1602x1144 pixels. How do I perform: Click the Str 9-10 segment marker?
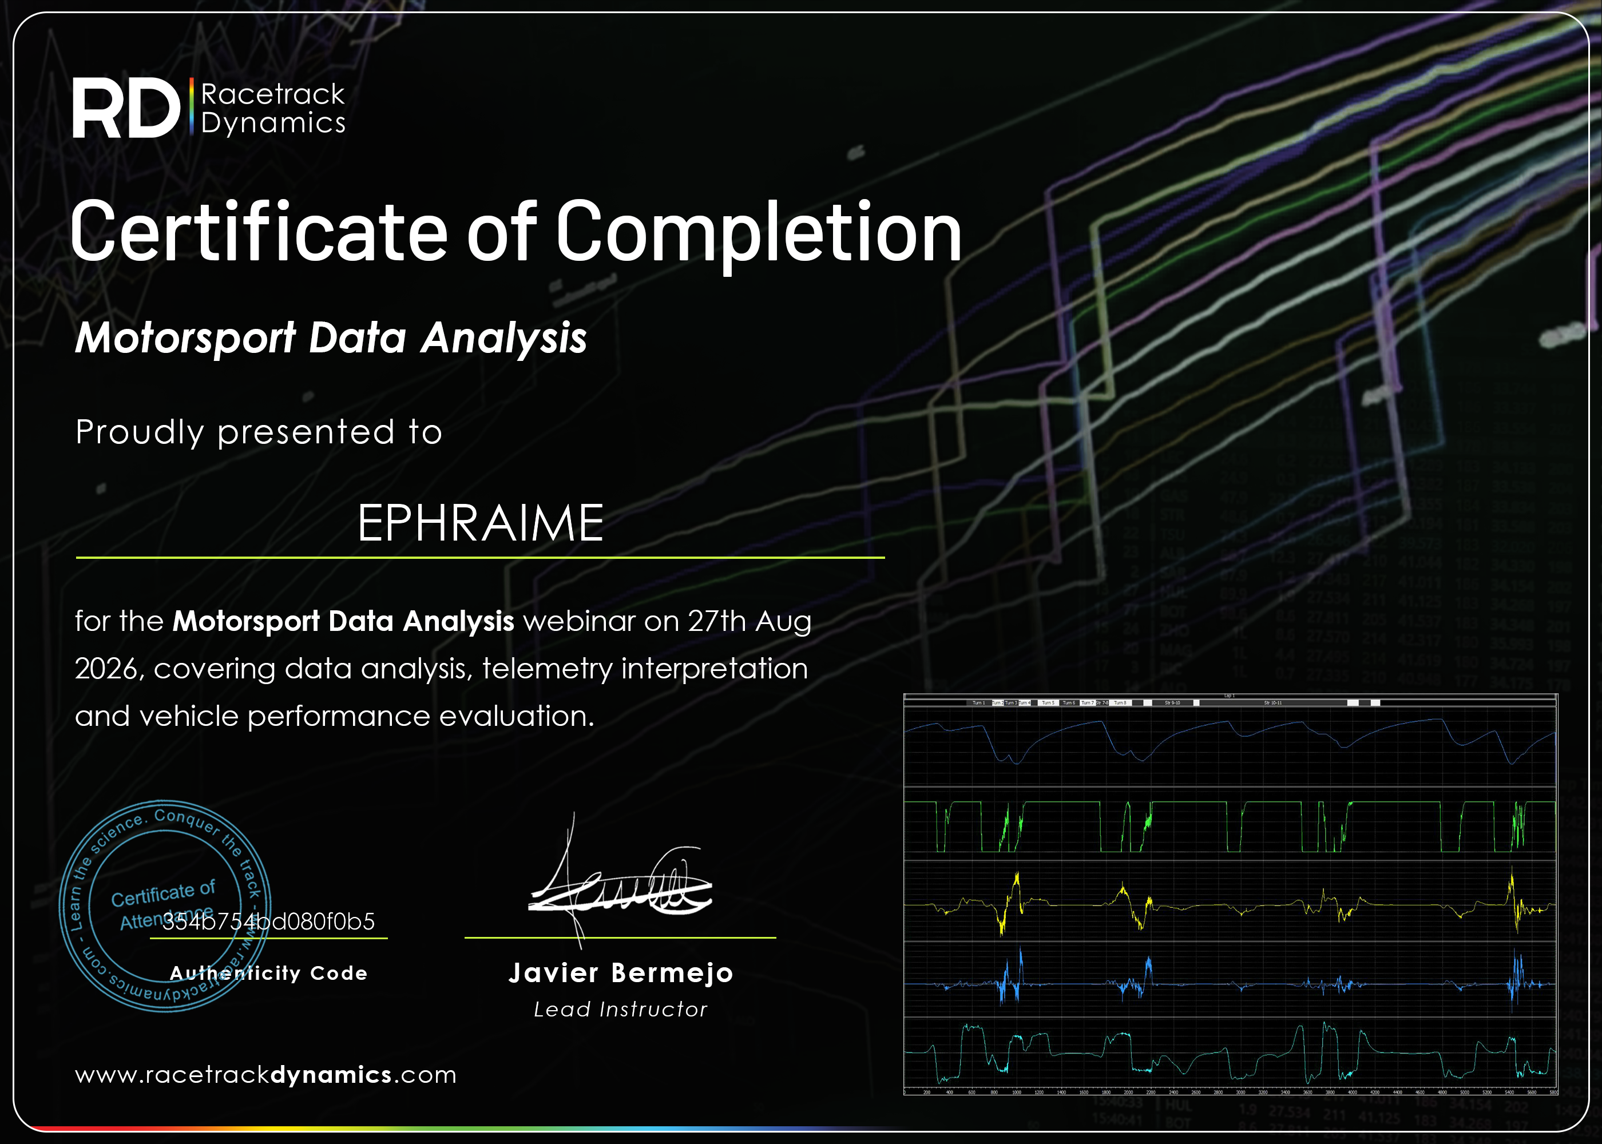pos(1172,703)
